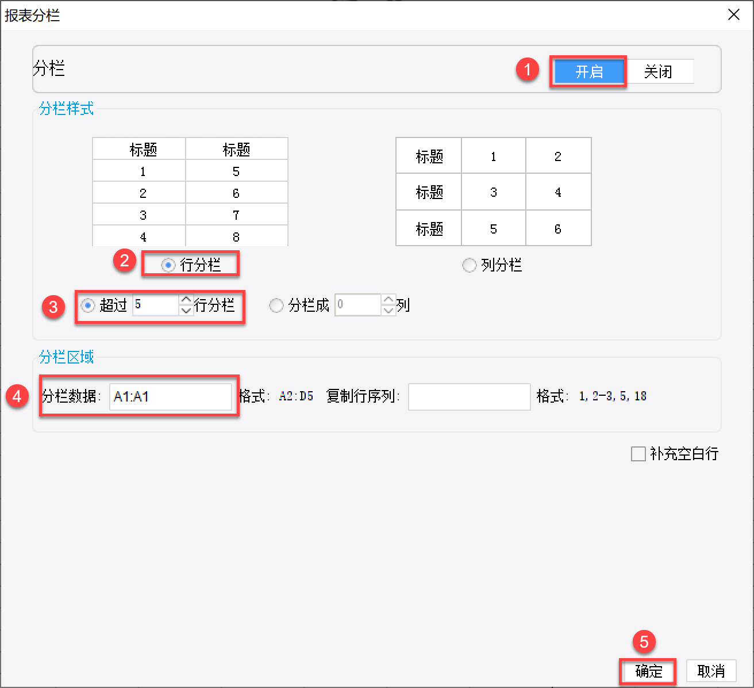This screenshot has height=688, width=754.
Task: Check the 补充空白行 checkbox
Action: tap(638, 454)
